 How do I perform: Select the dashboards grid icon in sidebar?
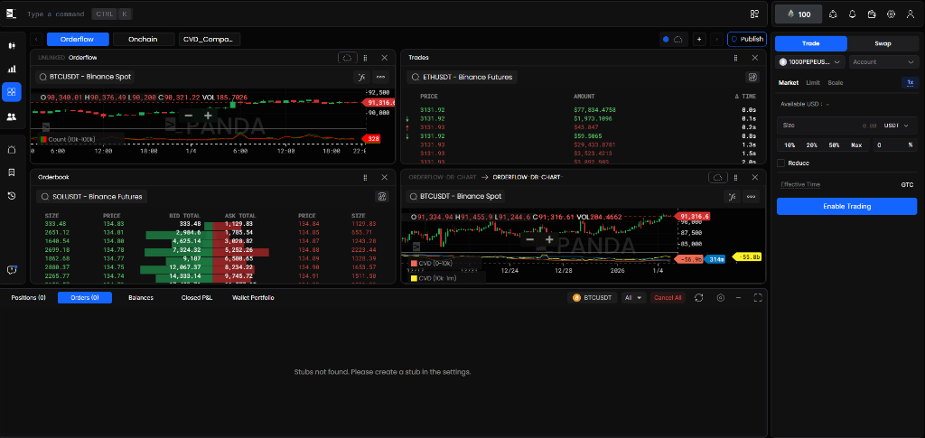(11, 92)
